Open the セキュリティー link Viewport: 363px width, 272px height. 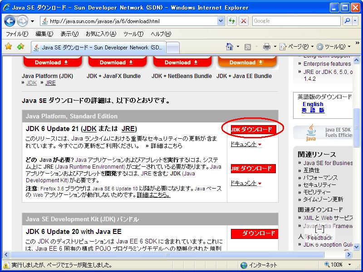pyautogui.click(x=320, y=185)
